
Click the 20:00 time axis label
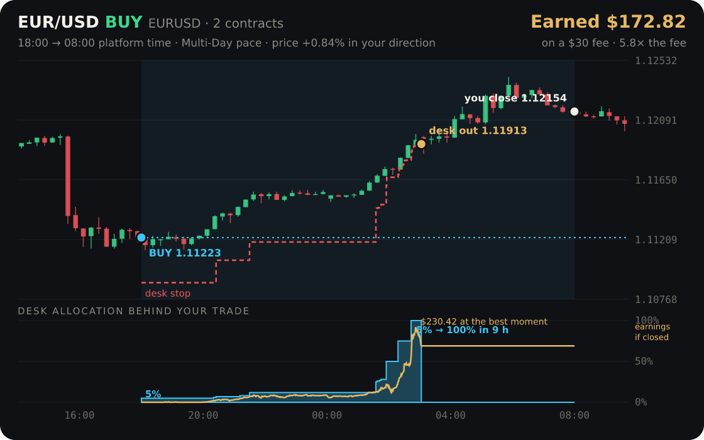pos(203,415)
